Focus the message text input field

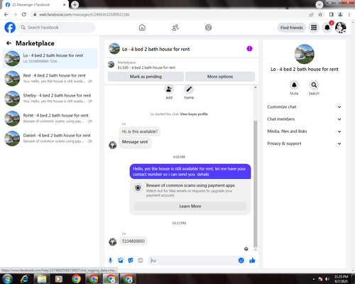tap(193, 261)
